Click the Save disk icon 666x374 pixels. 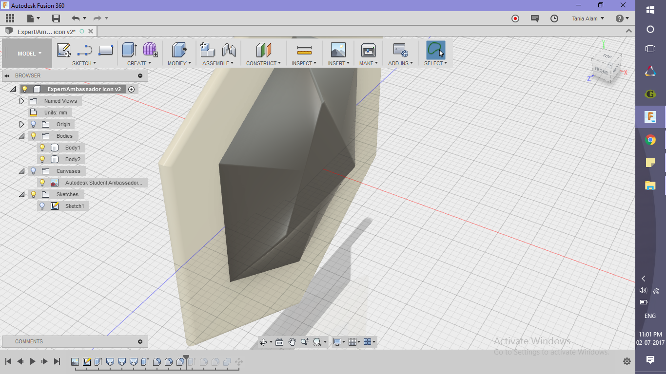(56, 19)
